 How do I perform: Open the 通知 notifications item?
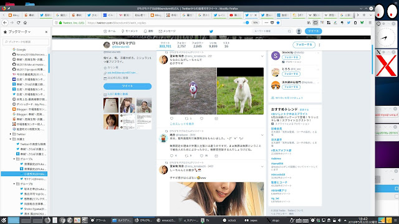(148, 31)
